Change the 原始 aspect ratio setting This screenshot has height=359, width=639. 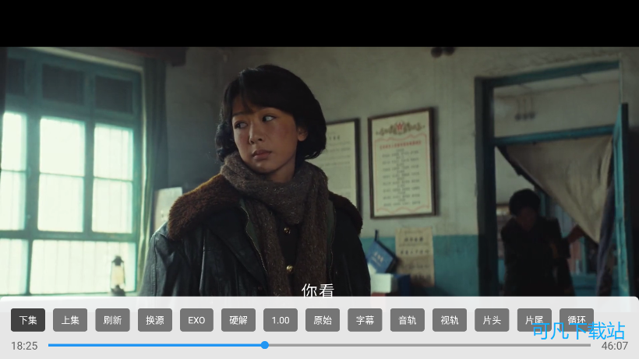323,320
